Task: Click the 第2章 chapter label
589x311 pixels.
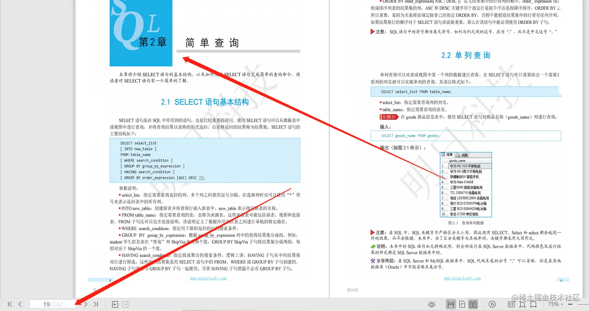Action: (153, 42)
